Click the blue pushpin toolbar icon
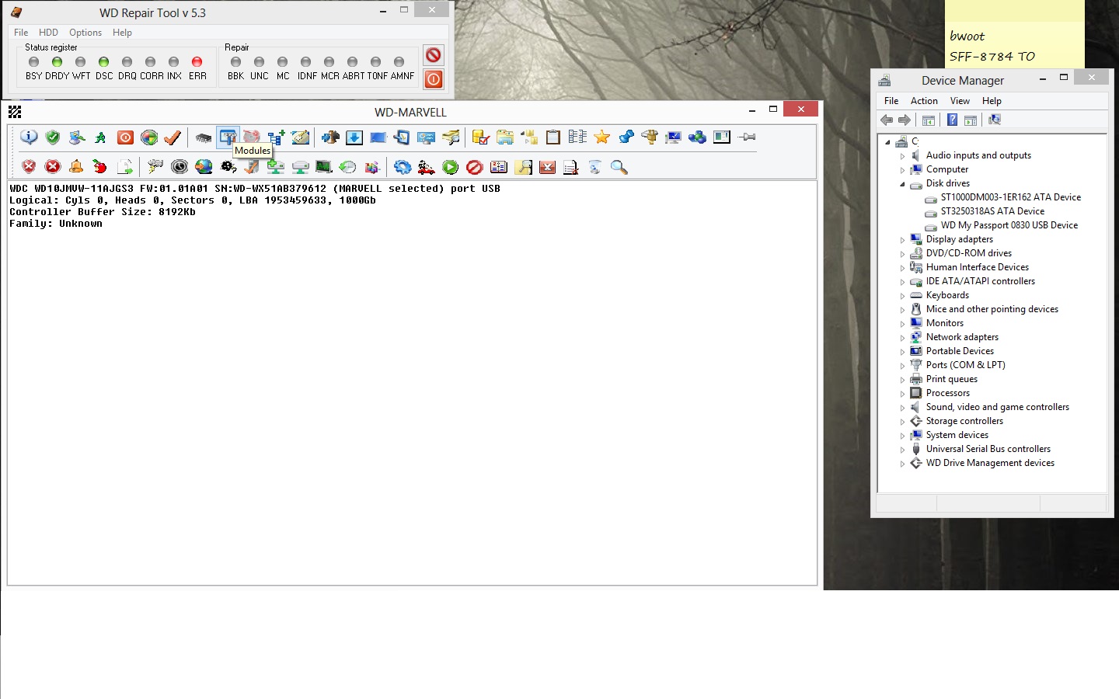 626,137
